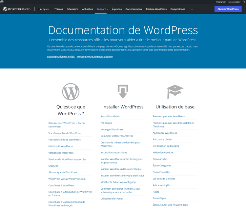
Task: Open WordPress versus WordPress.com link
Action: (67, 179)
